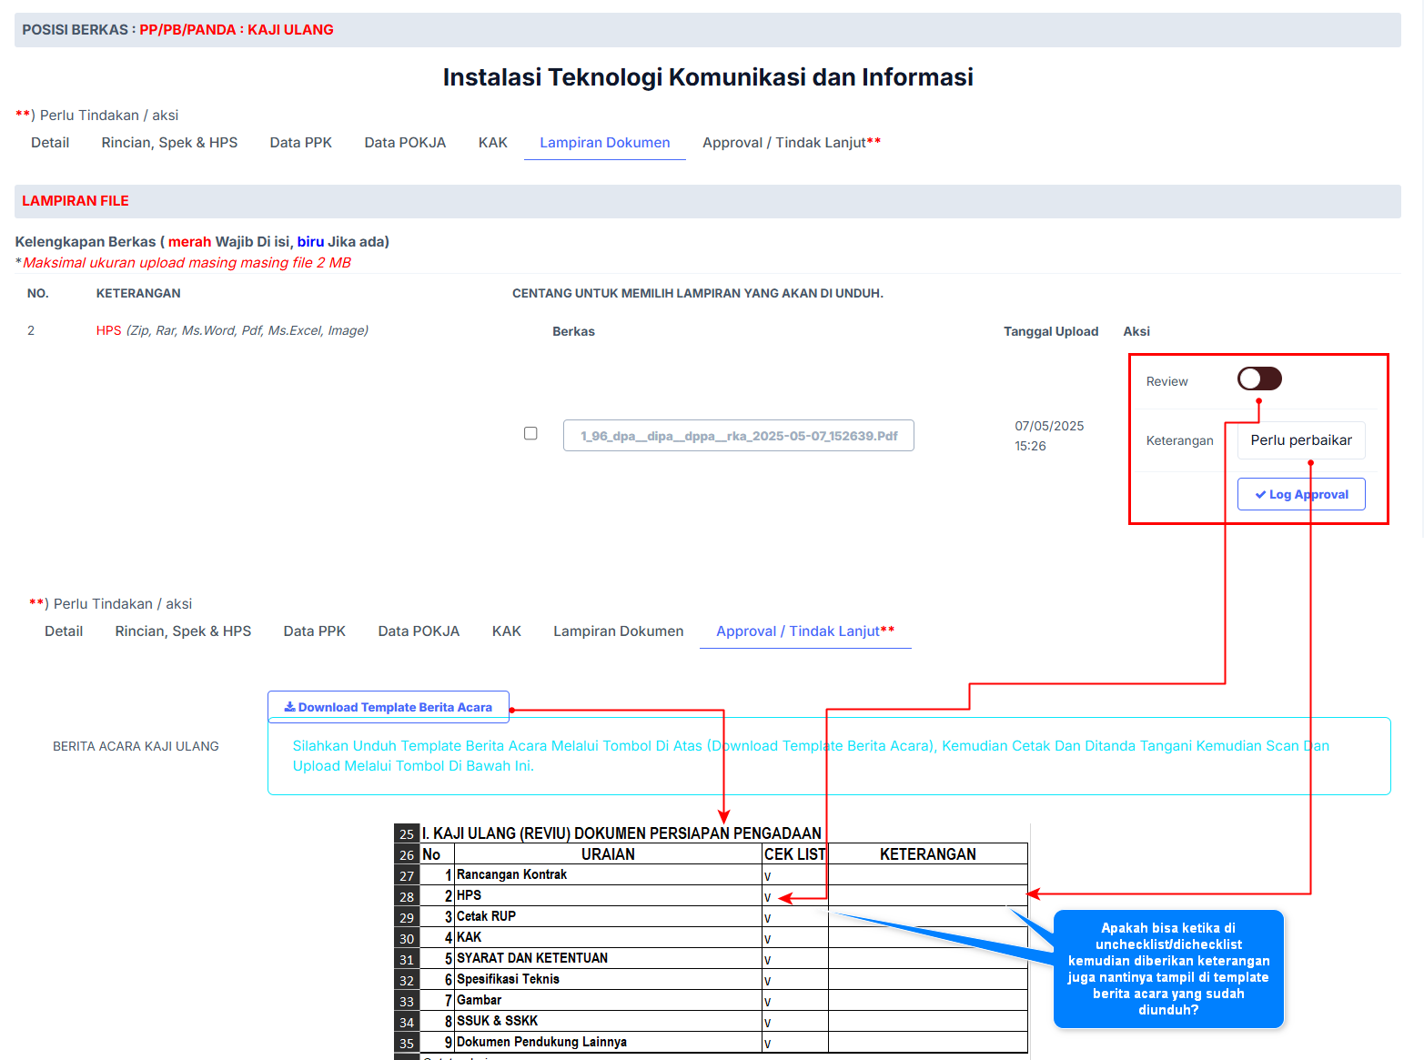Click row header 28 in the spreadsheet
The width and height of the screenshot is (1424, 1060).
tap(407, 897)
